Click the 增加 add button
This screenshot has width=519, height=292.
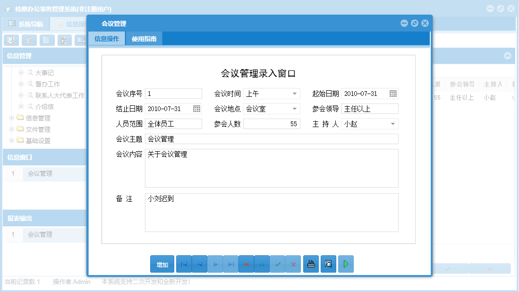point(162,264)
